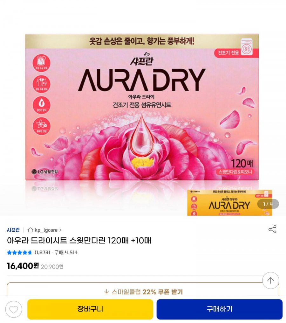This screenshot has height=323, width=286.
Task: Click the five-star rating
Action: [x=19, y=252]
